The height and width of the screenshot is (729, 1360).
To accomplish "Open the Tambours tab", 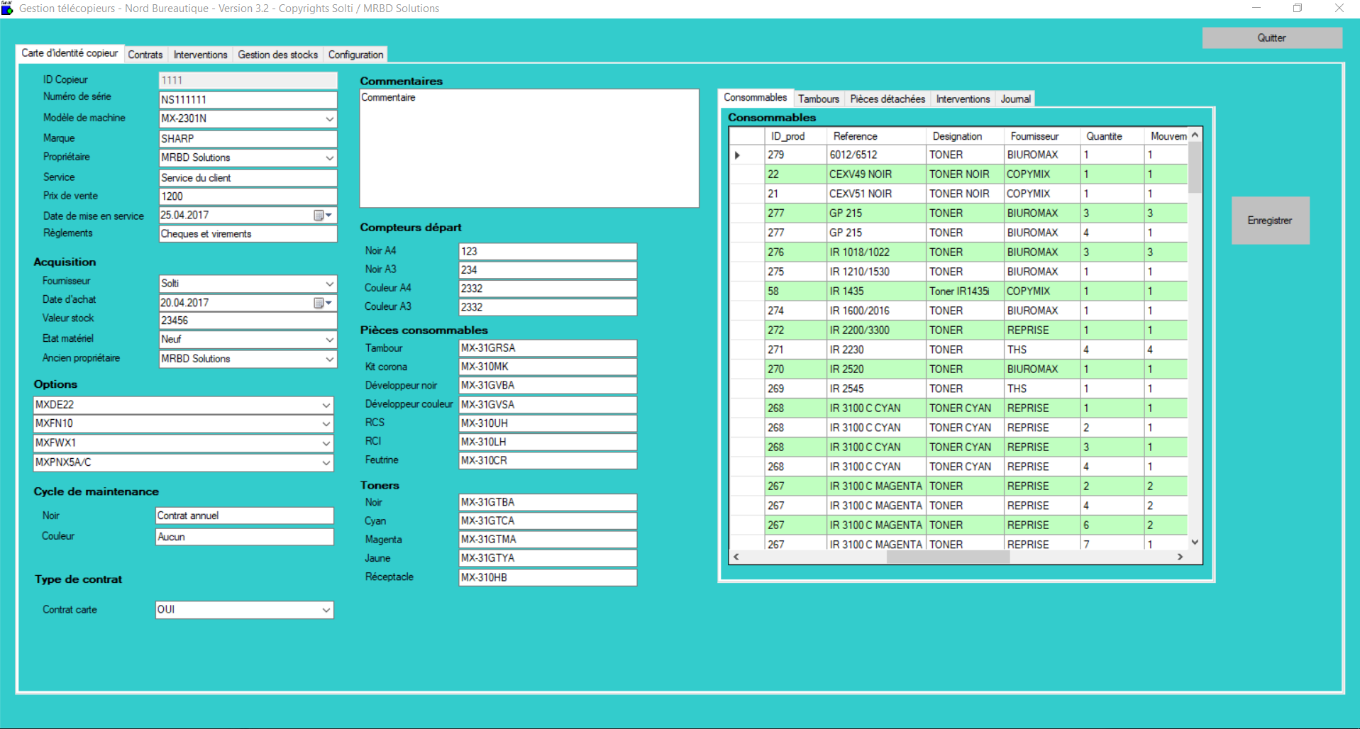I will click(x=818, y=99).
